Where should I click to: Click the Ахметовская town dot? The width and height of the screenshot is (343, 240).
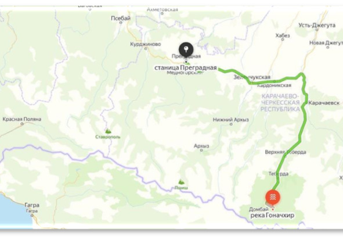162,13
